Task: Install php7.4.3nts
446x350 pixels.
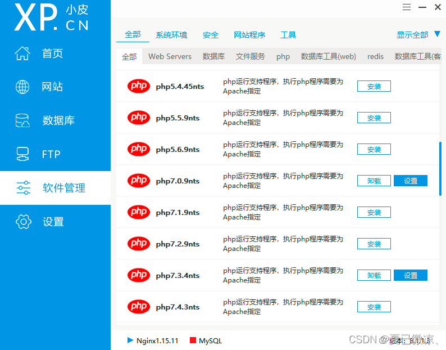Action: (x=374, y=307)
